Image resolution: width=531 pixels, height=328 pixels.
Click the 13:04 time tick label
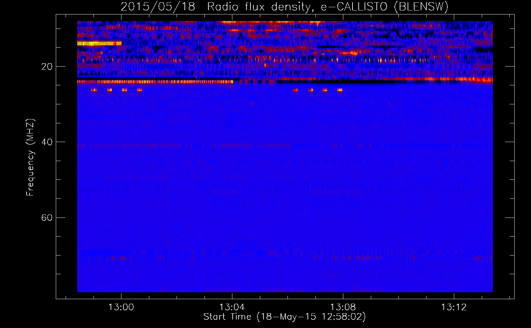(x=232, y=307)
